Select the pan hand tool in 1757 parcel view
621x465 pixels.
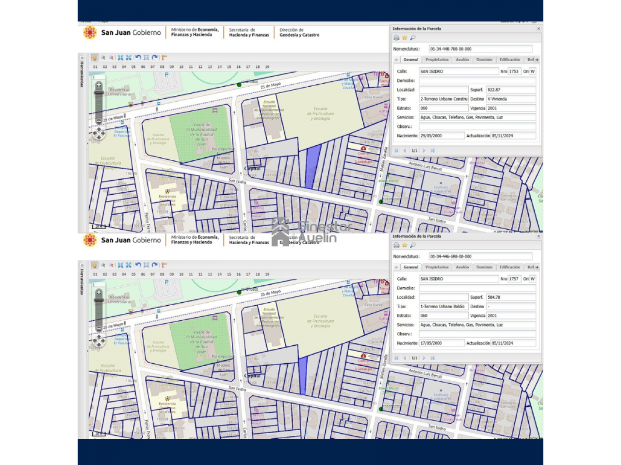(95, 265)
